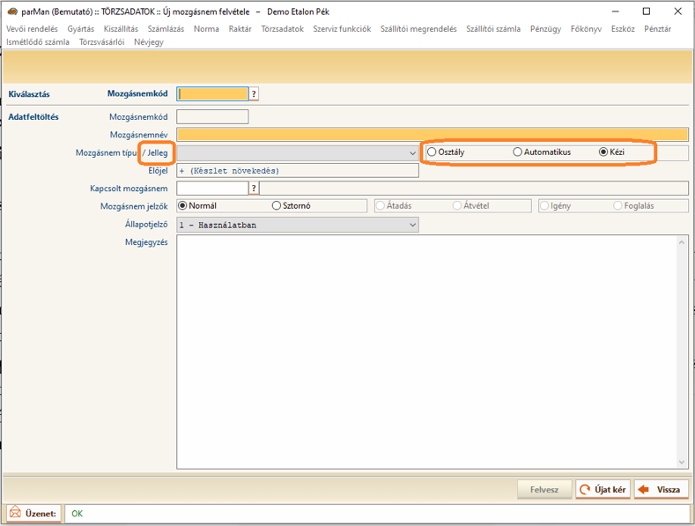This screenshot has height=526, width=695.
Task: Click the Kiválasztás section label
Action: pos(29,94)
